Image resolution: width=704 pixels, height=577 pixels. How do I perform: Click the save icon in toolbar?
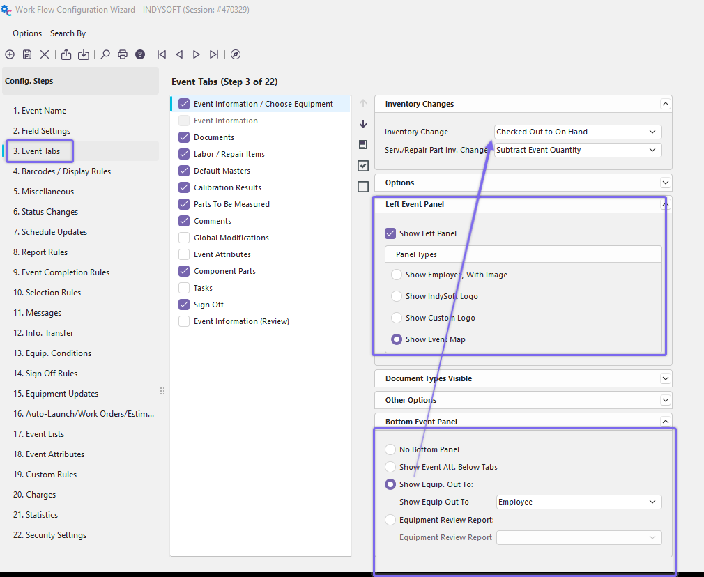[x=27, y=54]
